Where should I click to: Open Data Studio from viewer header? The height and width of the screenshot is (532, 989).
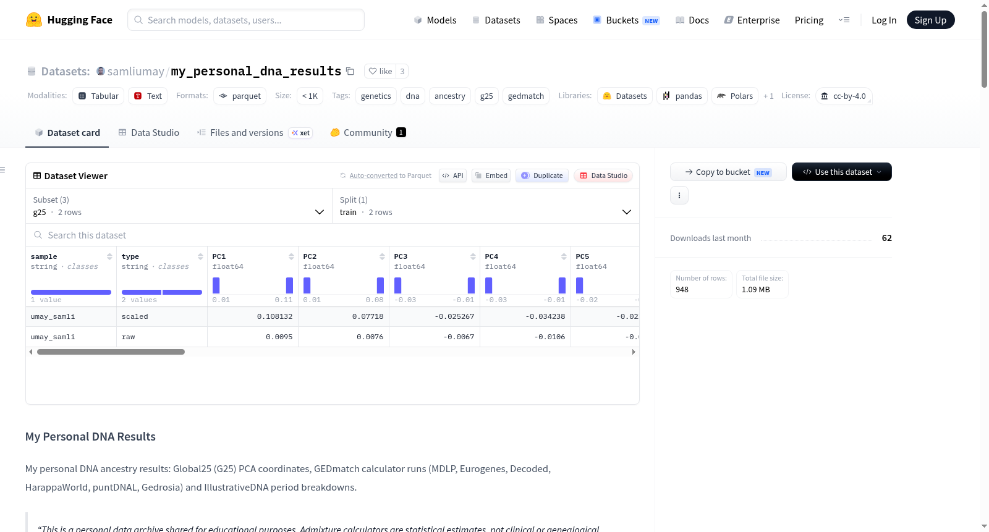pyautogui.click(x=603, y=175)
